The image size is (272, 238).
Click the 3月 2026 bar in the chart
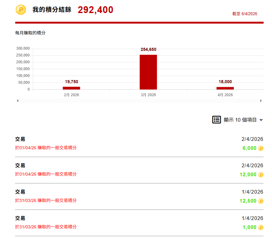[x=148, y=72]
